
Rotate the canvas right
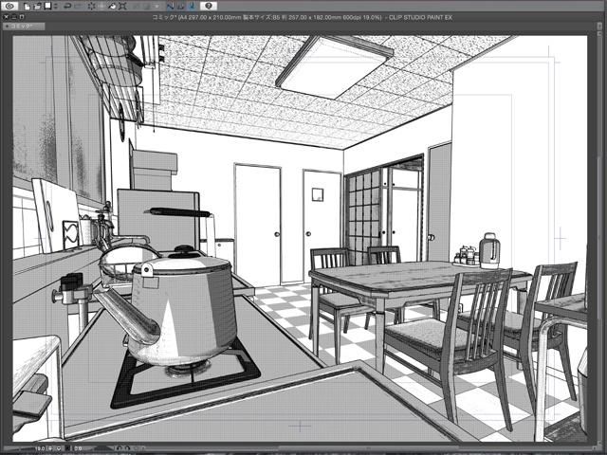pyautogui.click(x=127, y=448)
